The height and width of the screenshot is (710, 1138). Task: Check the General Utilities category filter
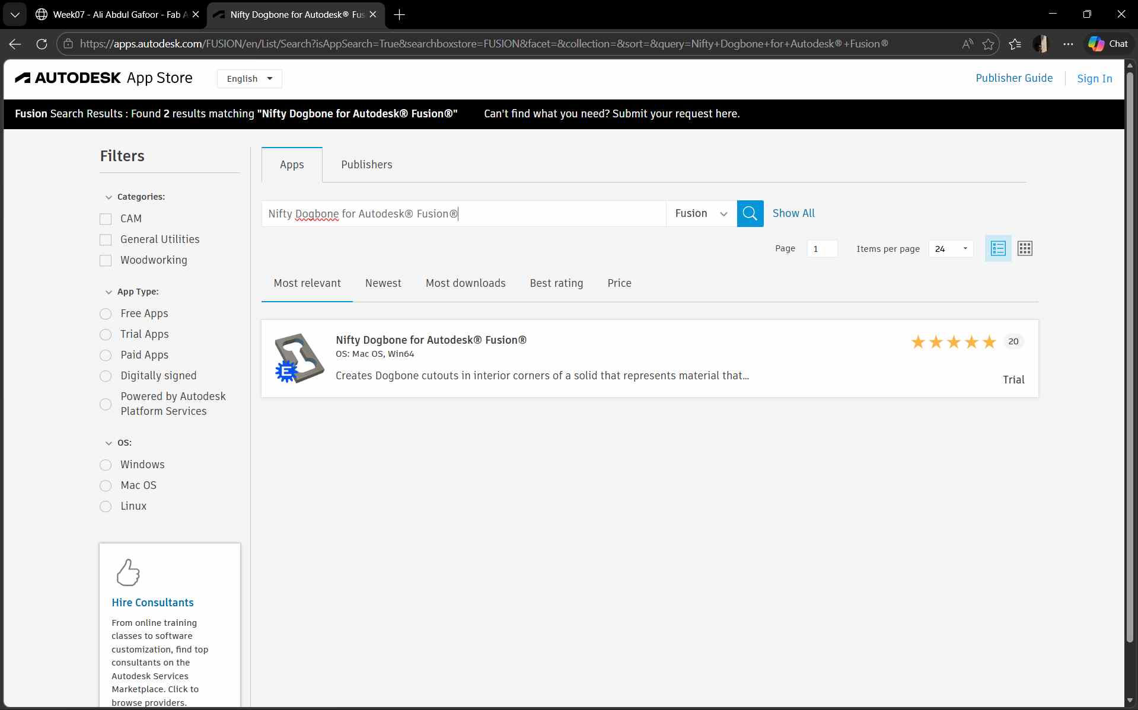coord(106,240)
